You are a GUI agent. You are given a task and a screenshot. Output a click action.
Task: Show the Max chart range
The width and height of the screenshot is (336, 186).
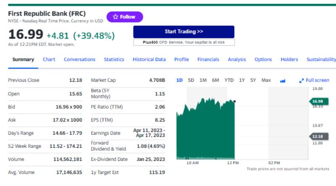click(x=266, y=80)
